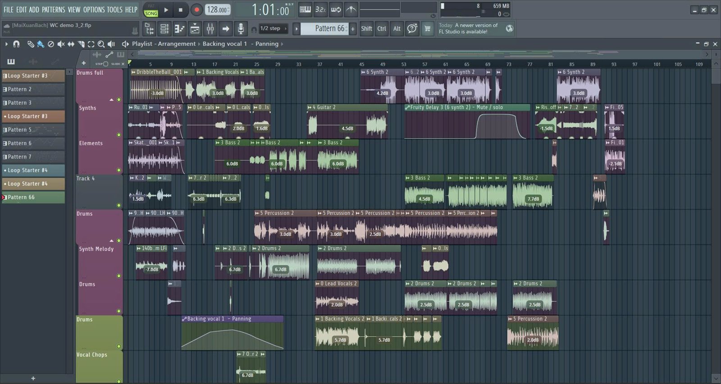
Task: Expand the pattern options arrow left of Pattern 66
Action: [297, 29]
